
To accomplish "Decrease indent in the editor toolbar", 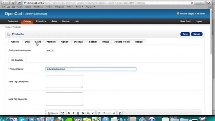I will 109,113.
